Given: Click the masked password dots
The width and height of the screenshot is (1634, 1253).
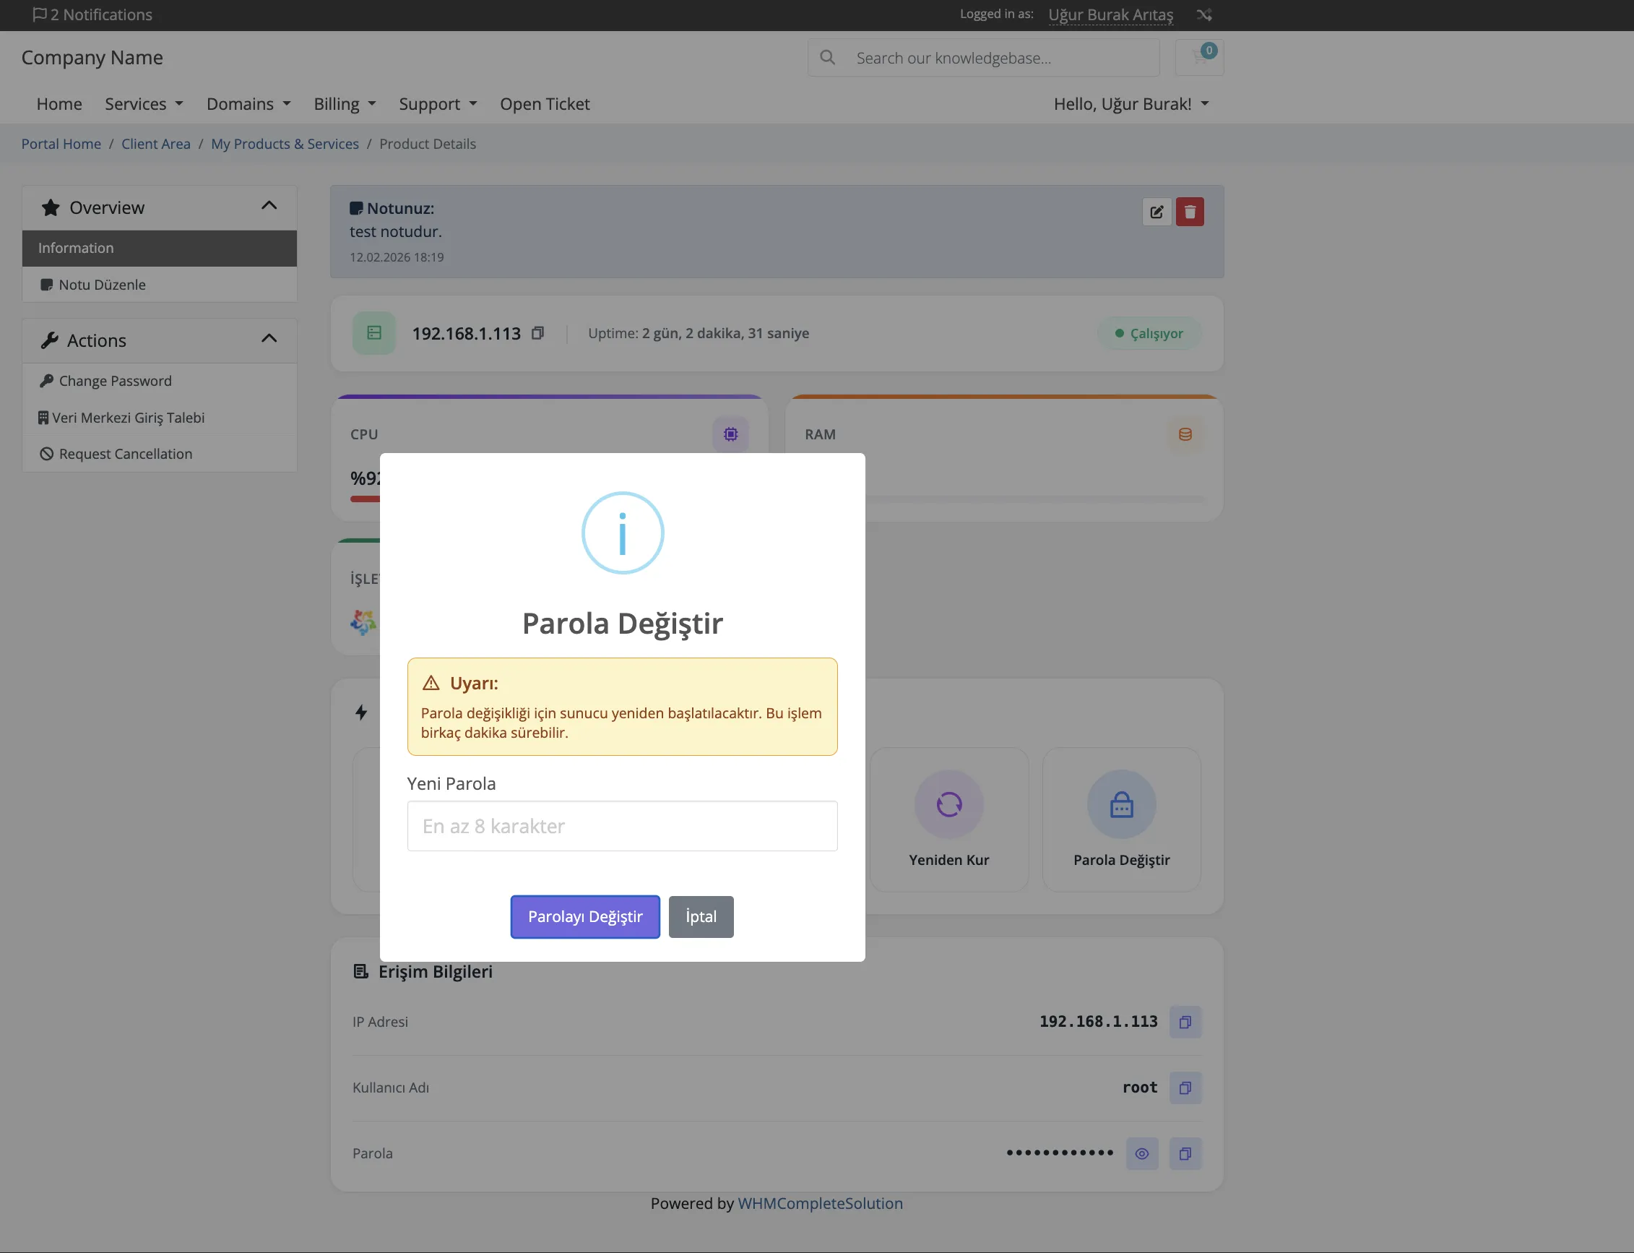Looking at the screenshot, I should [1060, 1153].
